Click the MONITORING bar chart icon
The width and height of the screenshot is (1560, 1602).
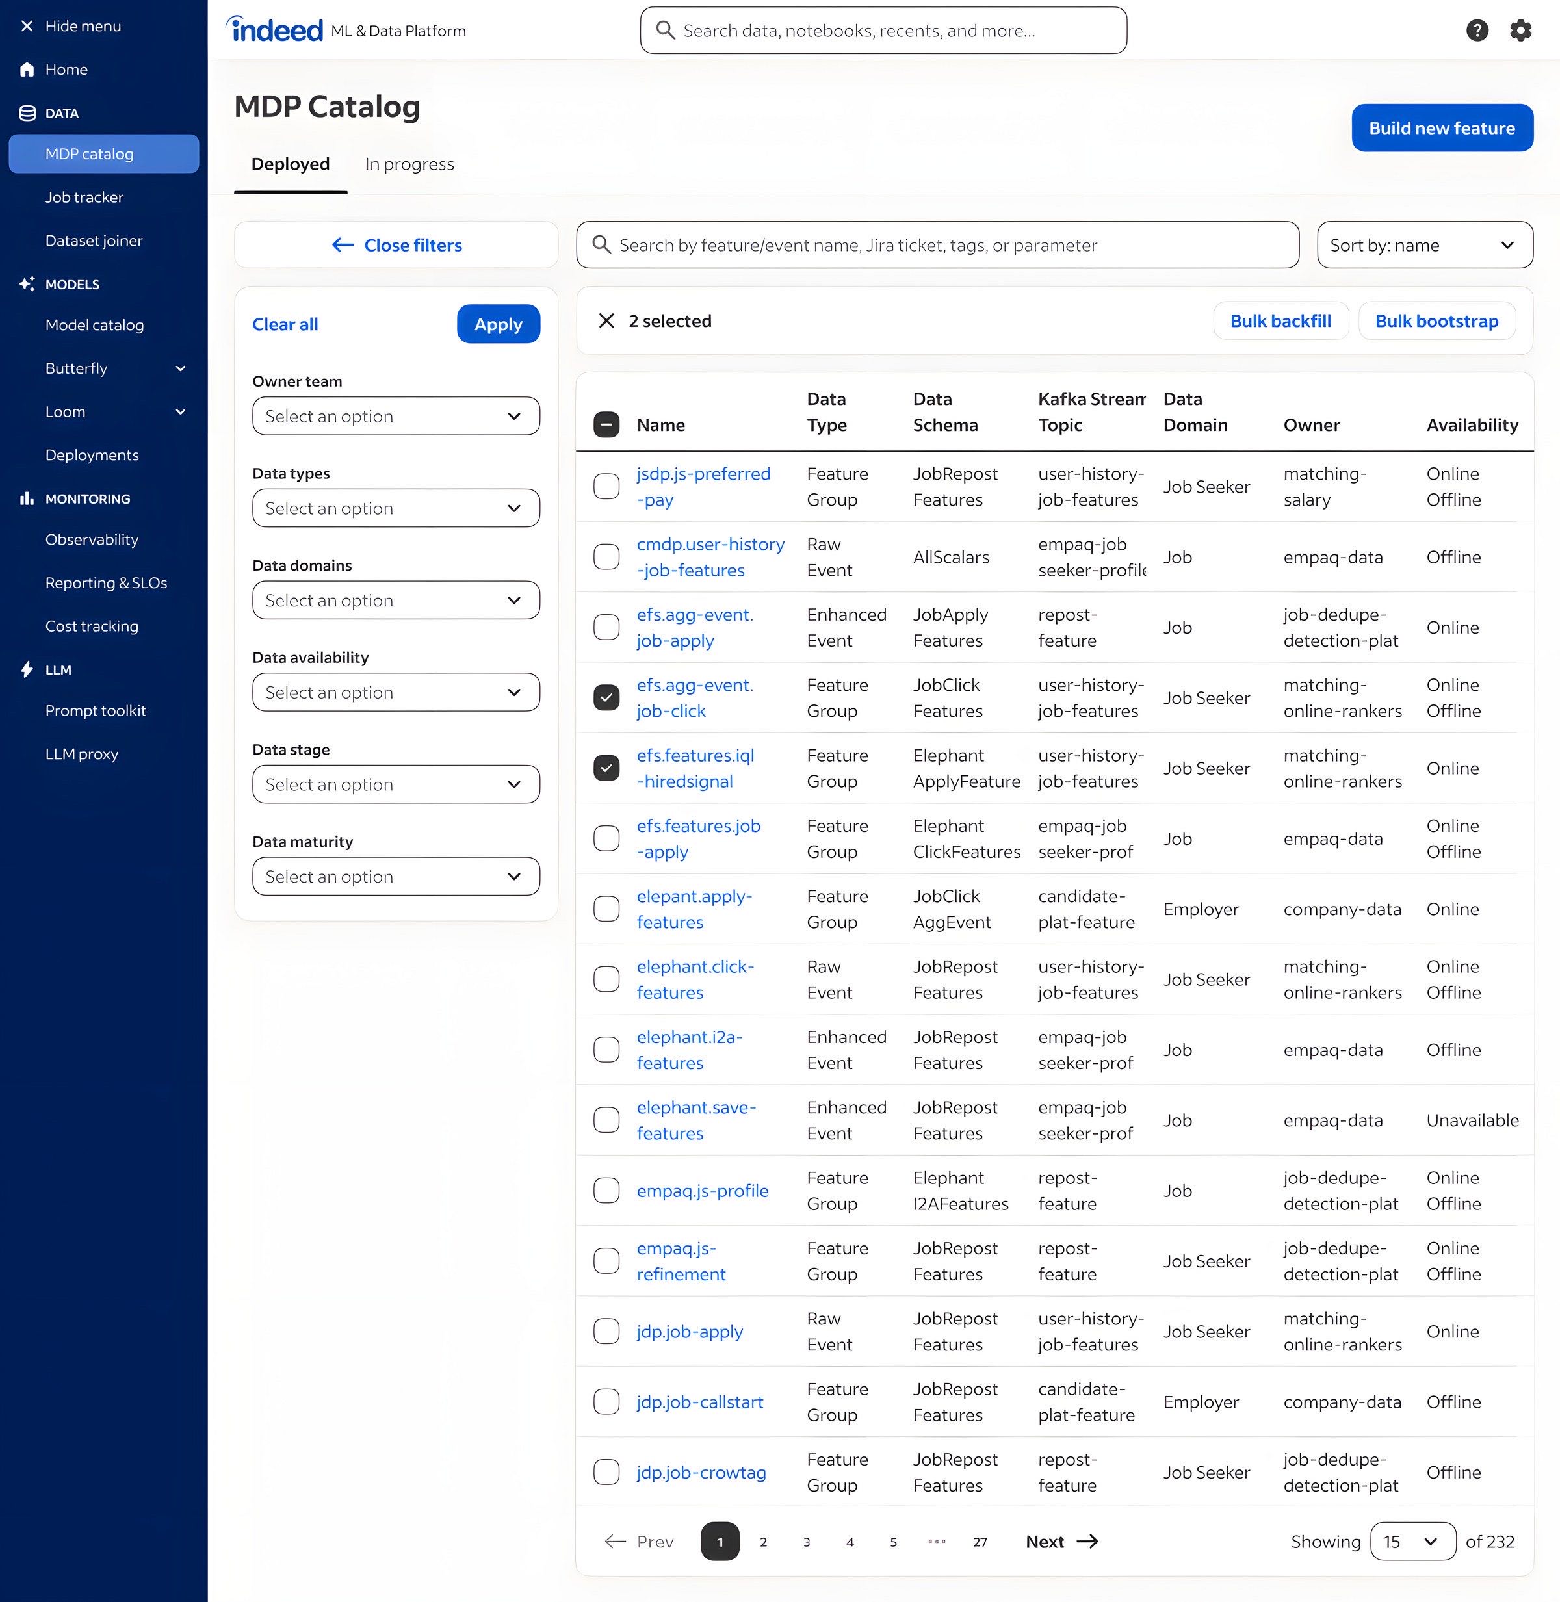(x=27, y=498)
